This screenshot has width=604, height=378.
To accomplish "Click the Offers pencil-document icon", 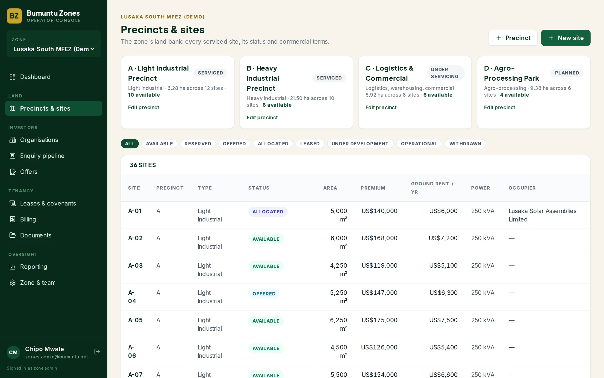I will tap(13, 172).
